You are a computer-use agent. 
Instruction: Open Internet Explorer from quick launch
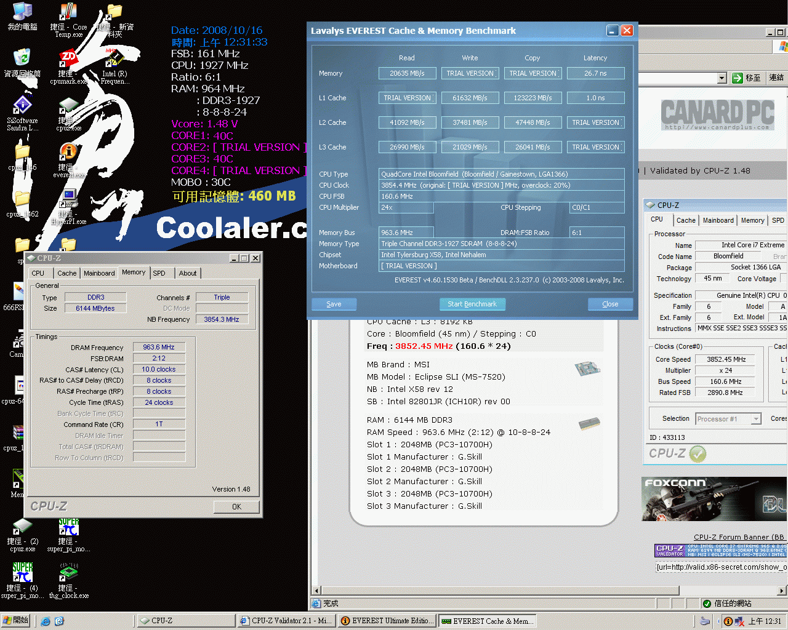tap(46, 621)
